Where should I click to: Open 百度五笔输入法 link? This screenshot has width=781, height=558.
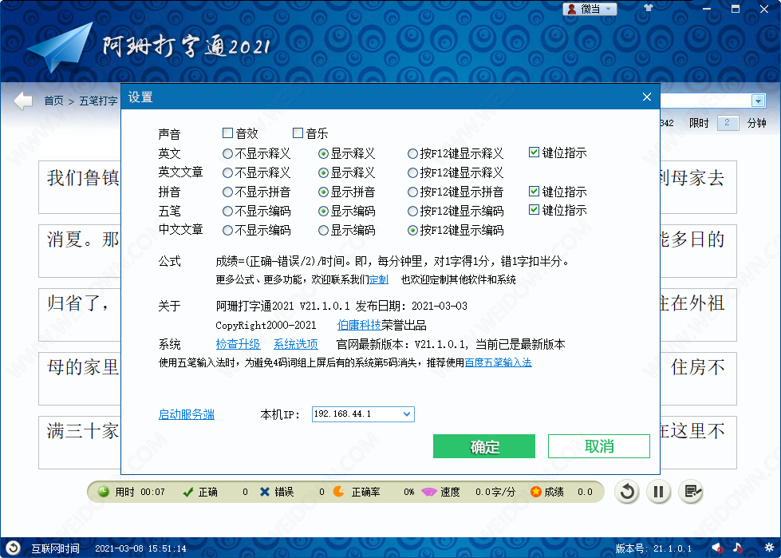pos(498,362)
